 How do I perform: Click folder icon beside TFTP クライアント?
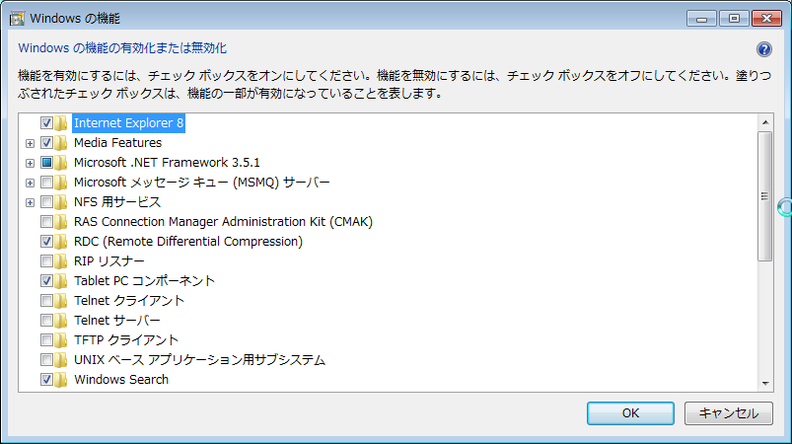(60, 340)
